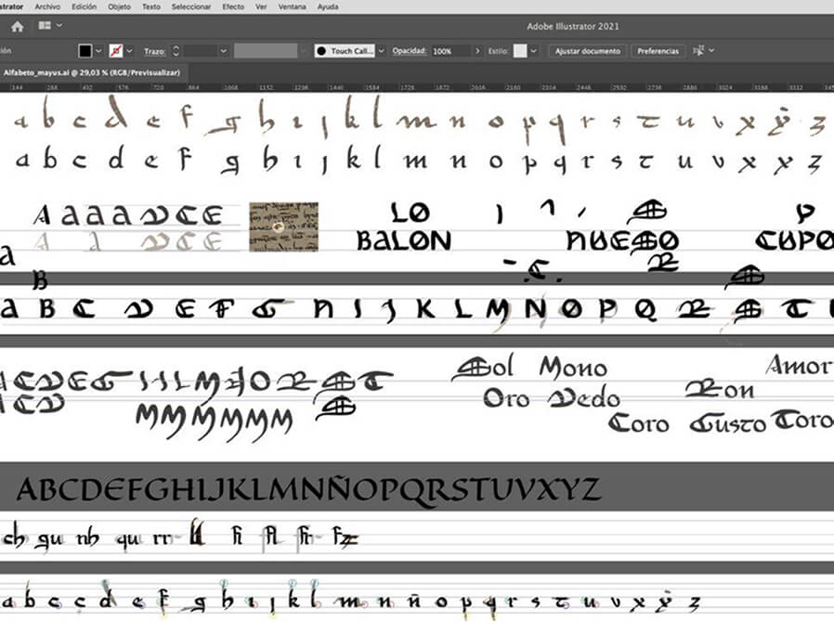Click the black fill color swatch
Screen dimensions: 834x622
85,51
